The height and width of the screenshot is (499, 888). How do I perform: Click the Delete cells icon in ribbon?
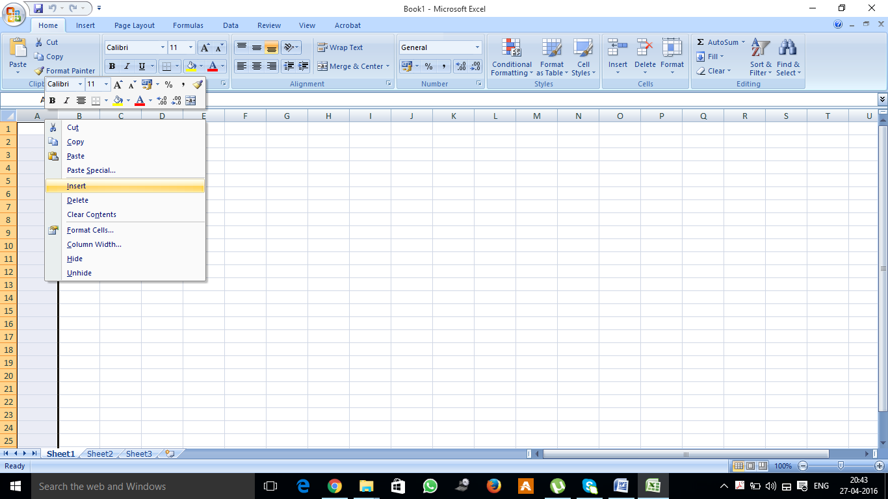pyautogui.click(x=645, y=47)
